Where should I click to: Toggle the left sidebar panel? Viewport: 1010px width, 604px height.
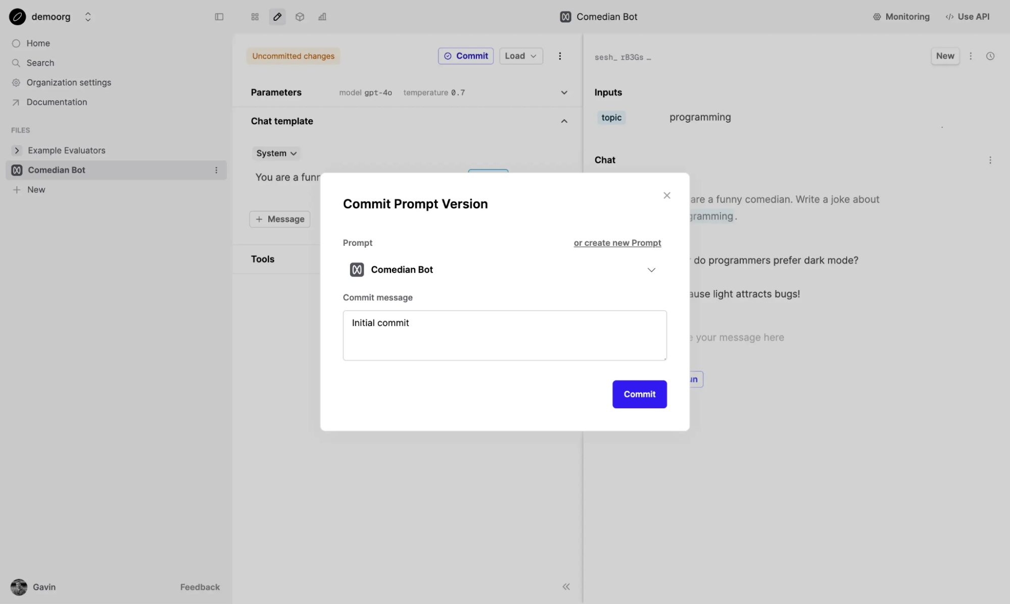tap(219, 17)
